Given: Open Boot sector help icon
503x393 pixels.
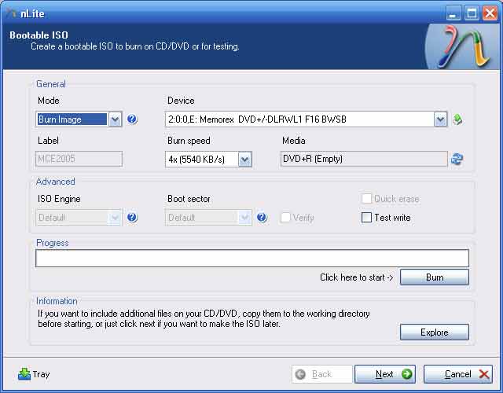Looking at the screenshot, I should click(262, 218).
